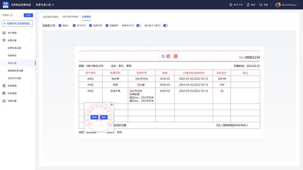Open the Seuwinhuang account dropdown arrow
The image size is (303, 170).
coord(297,5)
